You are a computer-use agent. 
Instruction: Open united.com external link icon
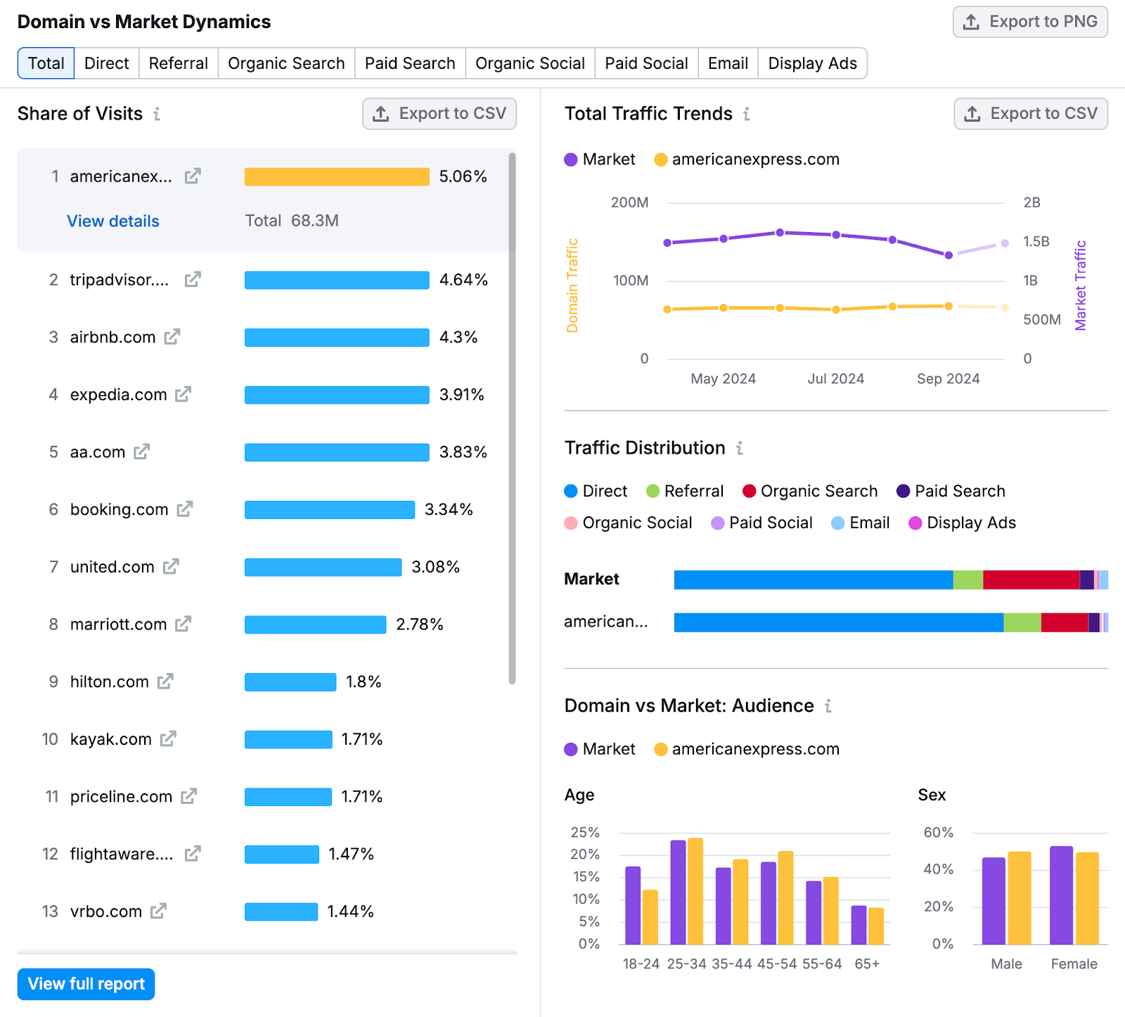(x=171, y=566)
